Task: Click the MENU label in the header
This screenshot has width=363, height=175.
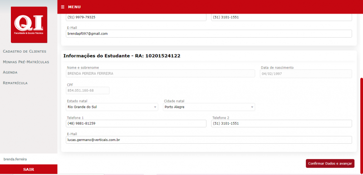Action: tap(74, 7)
